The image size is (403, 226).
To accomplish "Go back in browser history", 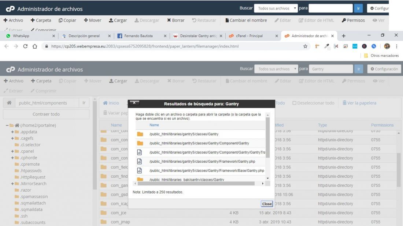I will 7,46.
